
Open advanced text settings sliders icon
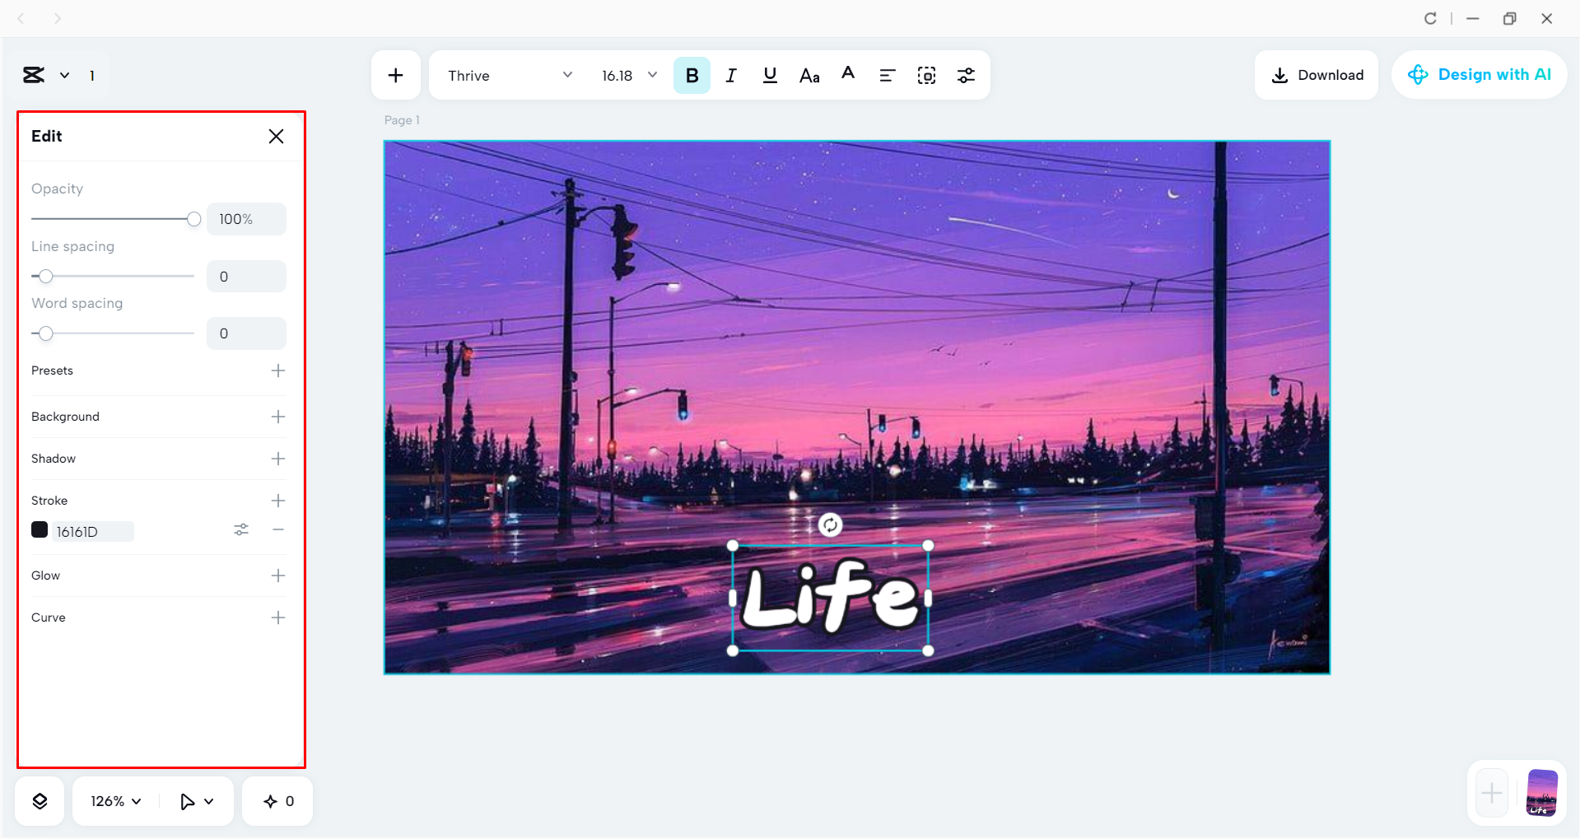tap(966, 75)
